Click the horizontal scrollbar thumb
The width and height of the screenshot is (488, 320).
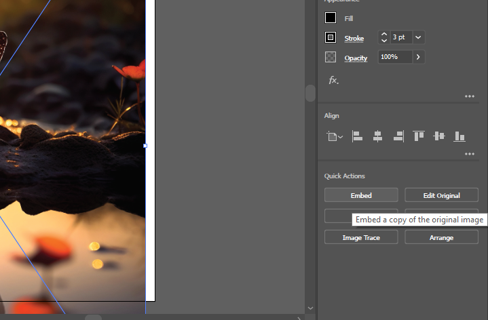tap(94, 317)
